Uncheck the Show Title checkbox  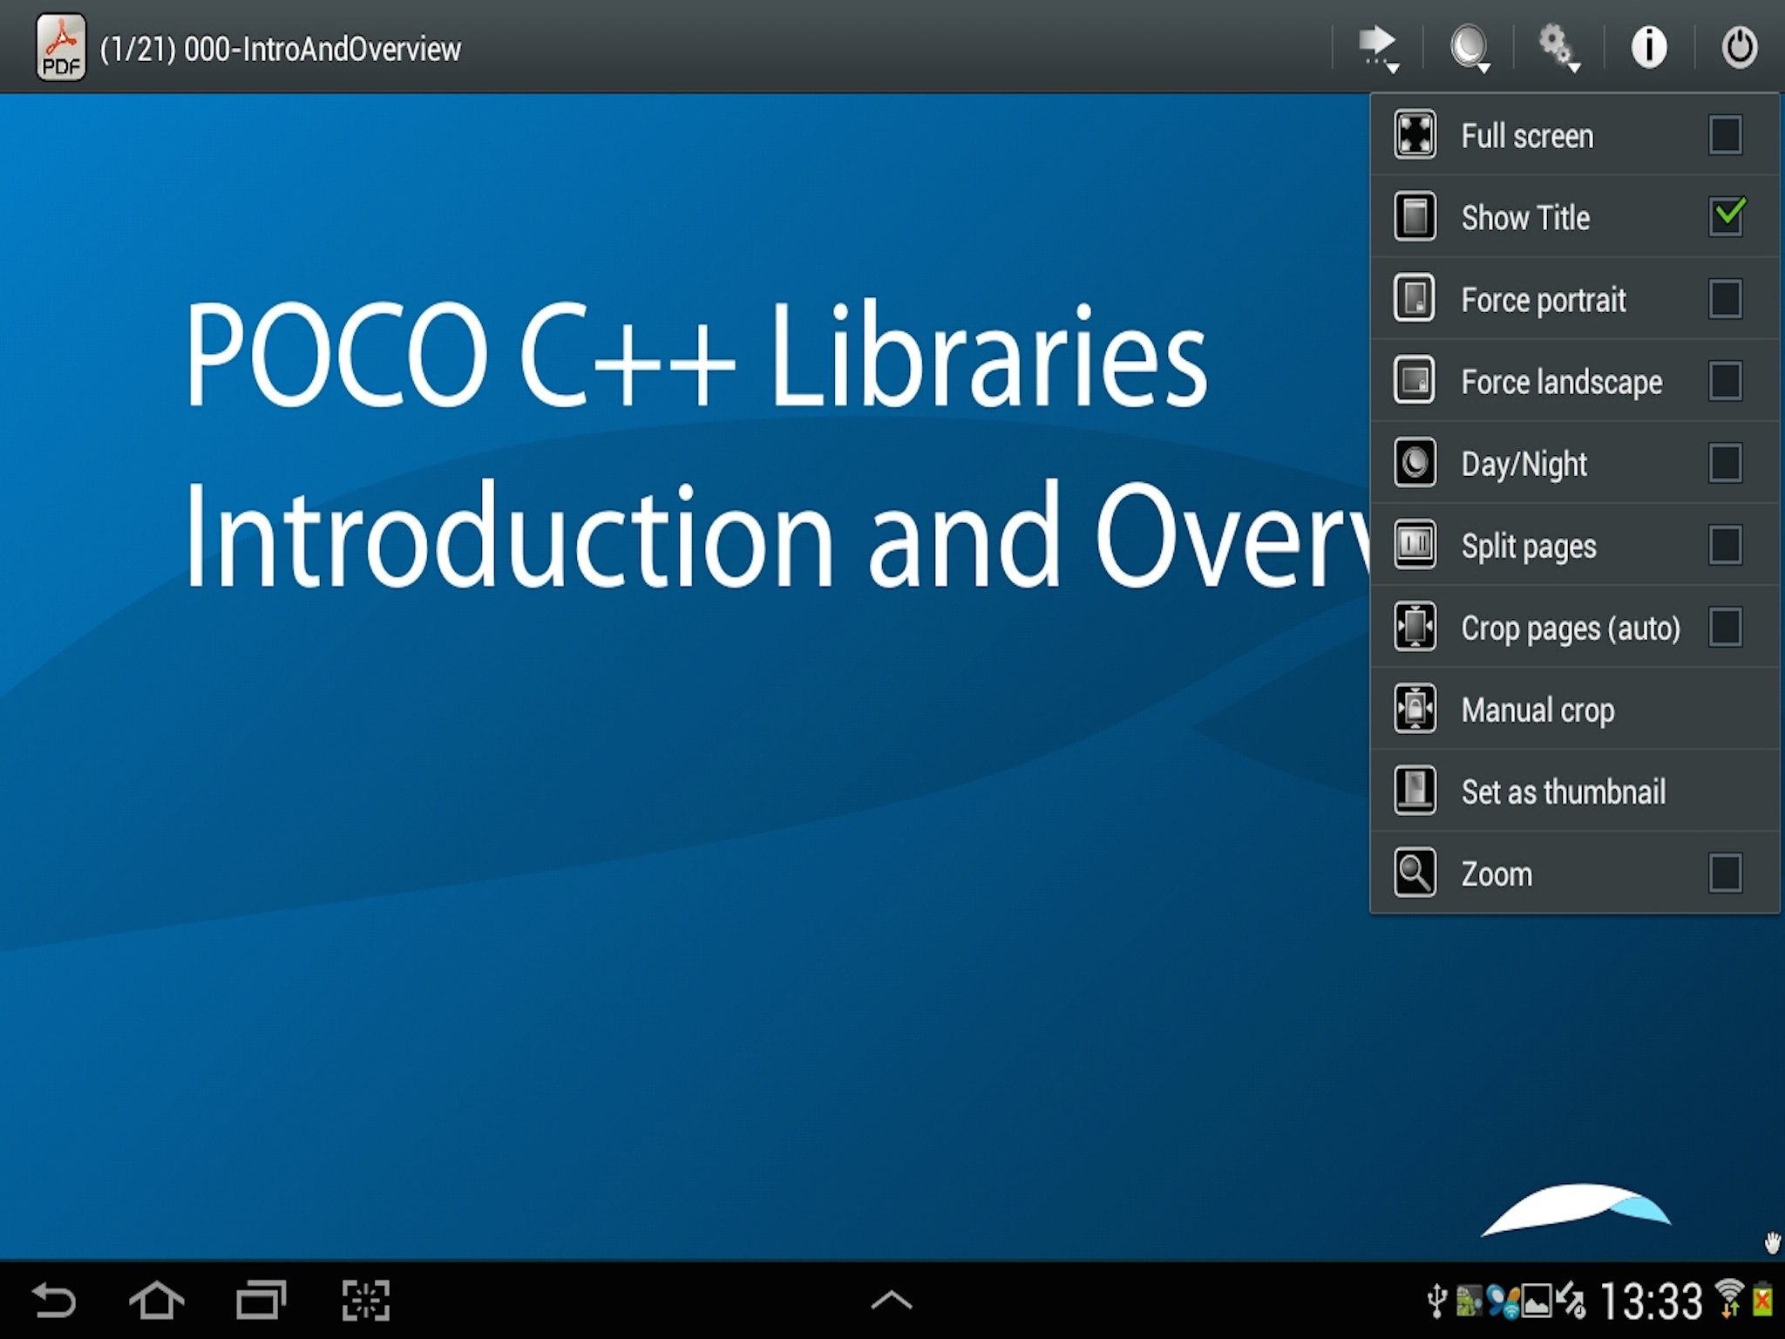1727,216
